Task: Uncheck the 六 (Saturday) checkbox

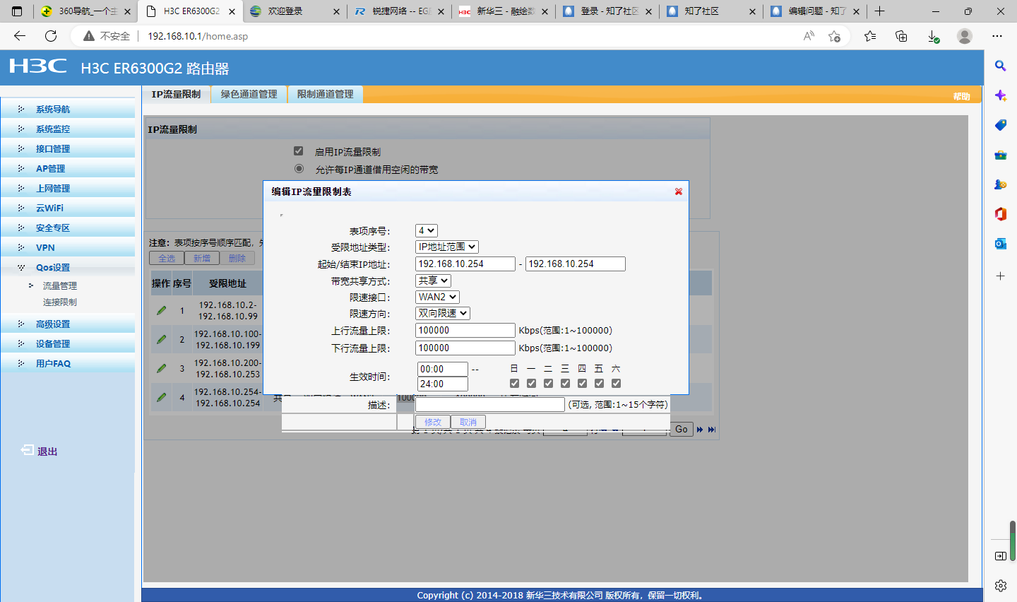Action: [x=616, y=384]
